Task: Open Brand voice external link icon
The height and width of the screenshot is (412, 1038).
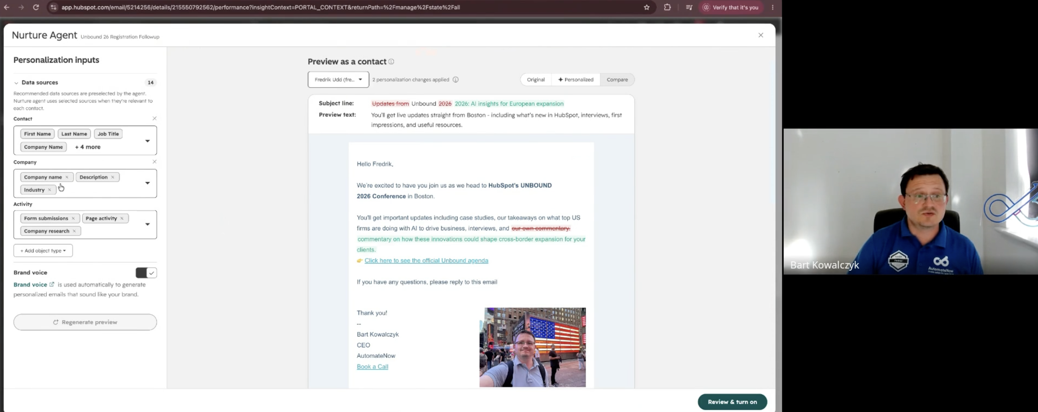Action: (52, 285)
